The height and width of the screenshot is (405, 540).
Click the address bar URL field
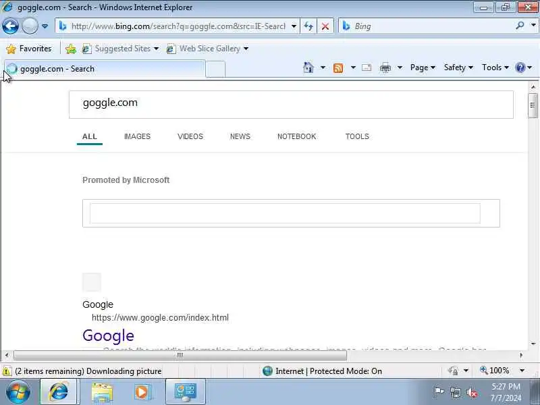(x=178, y=26)
